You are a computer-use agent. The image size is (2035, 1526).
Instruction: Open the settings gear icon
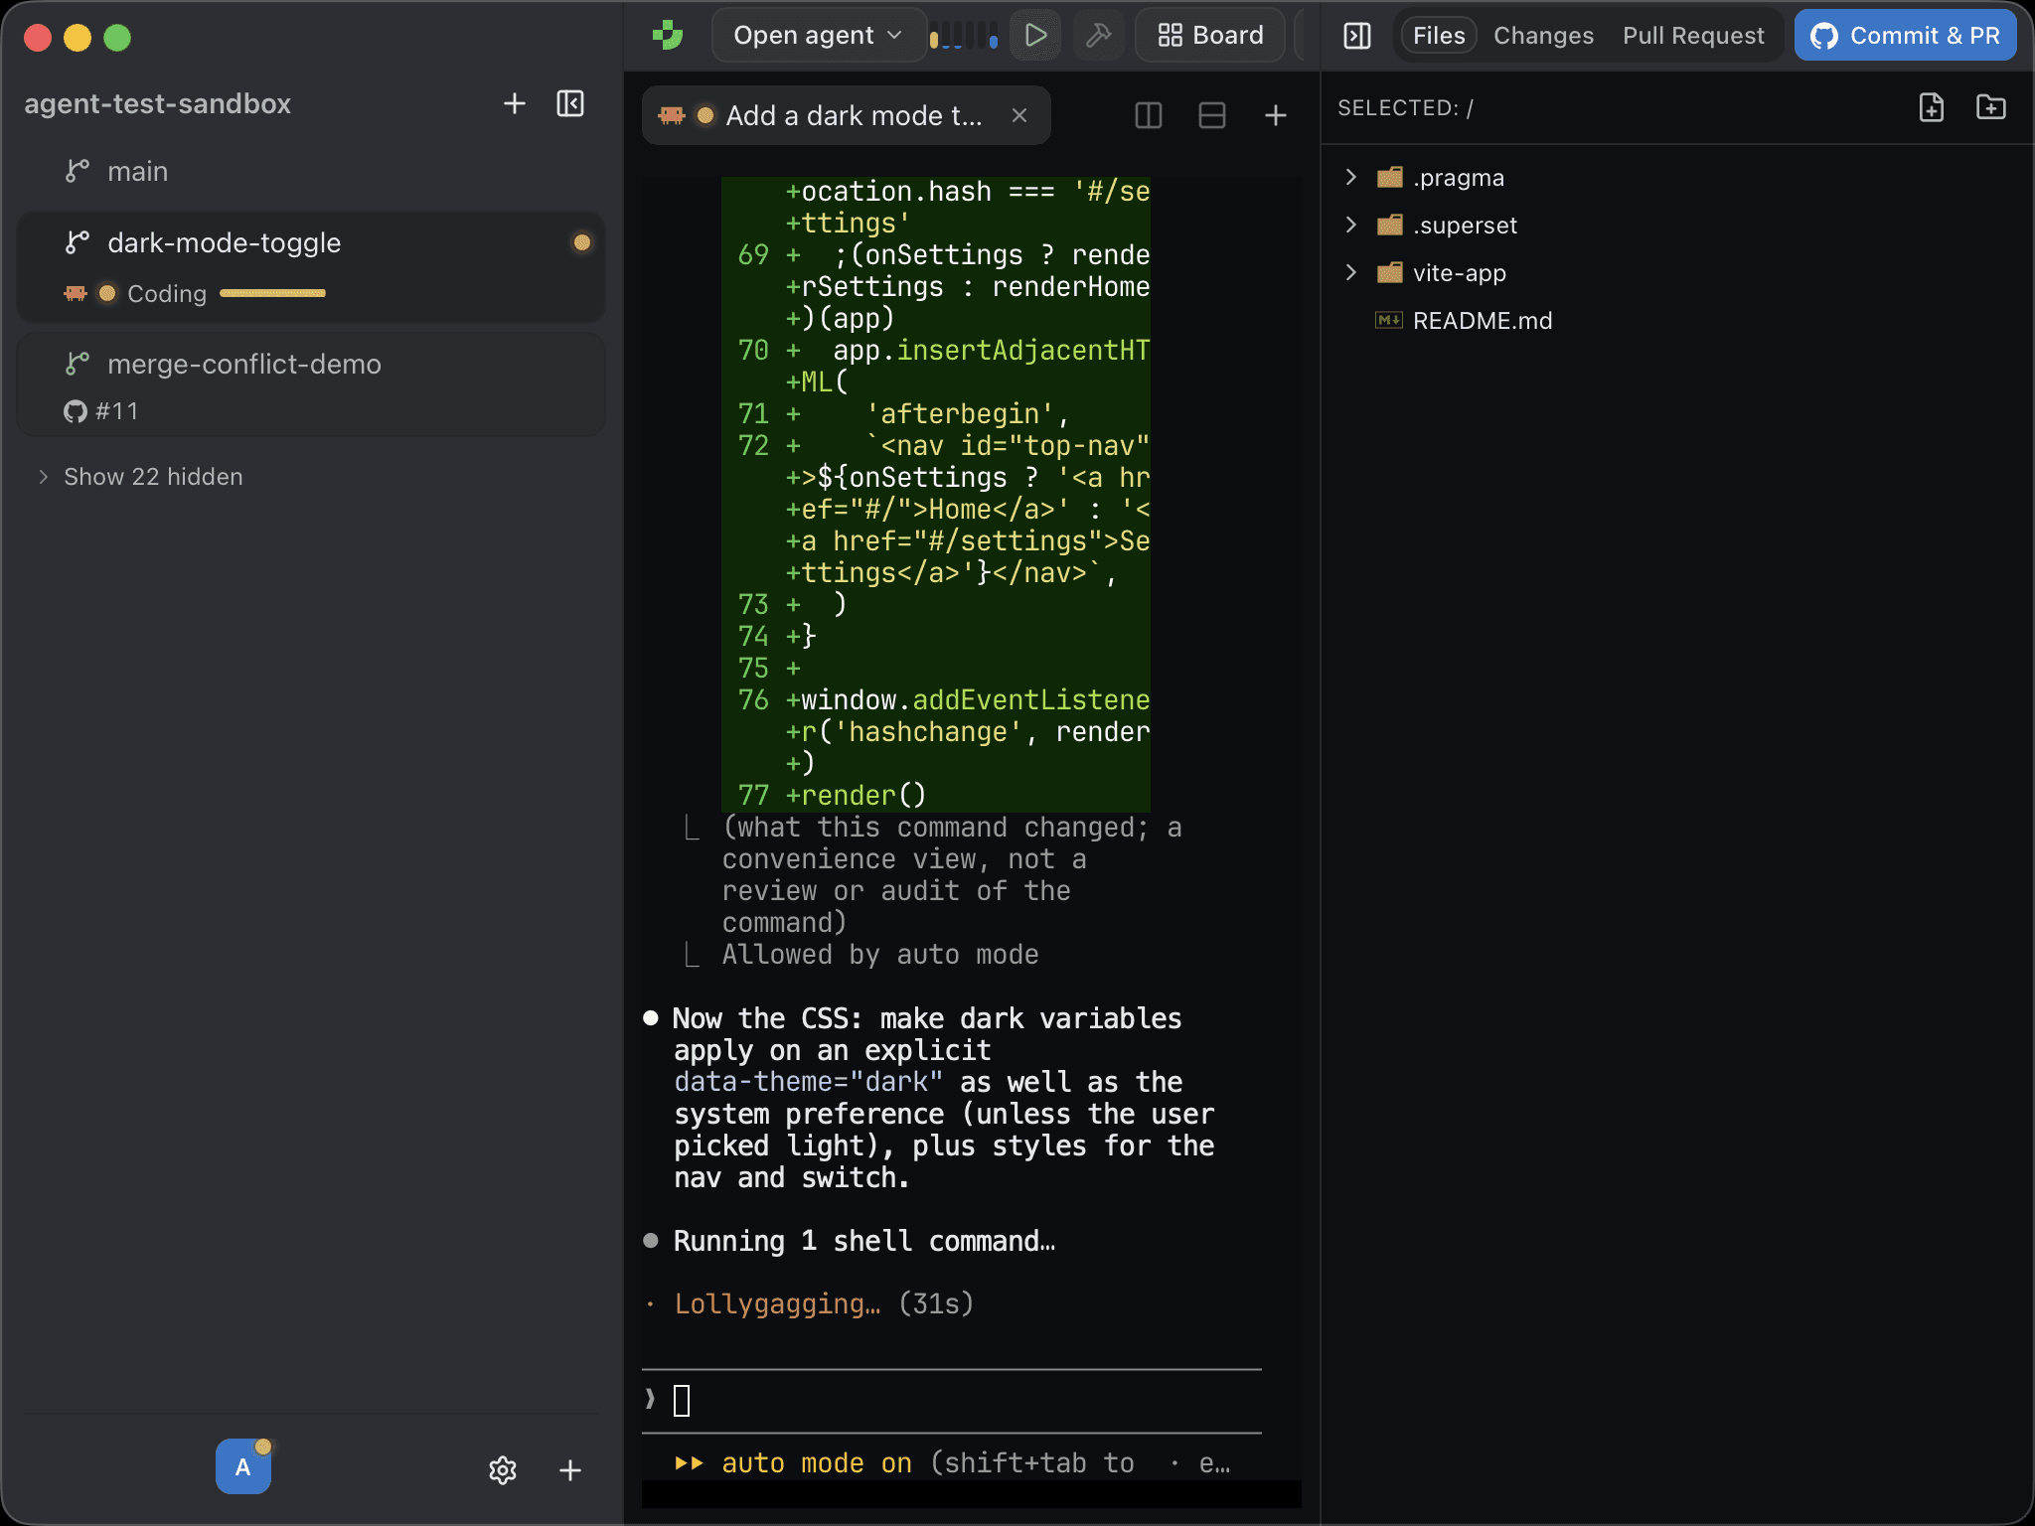(503, 1469)
